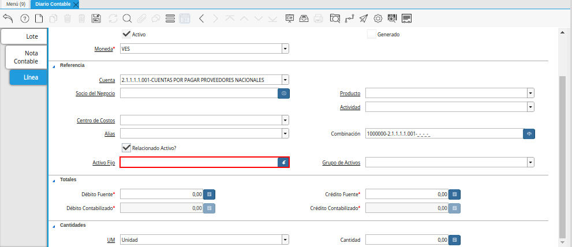Click the Undo changes arrow icon
This screenshot has width=572, height=247.
[8, 18]
